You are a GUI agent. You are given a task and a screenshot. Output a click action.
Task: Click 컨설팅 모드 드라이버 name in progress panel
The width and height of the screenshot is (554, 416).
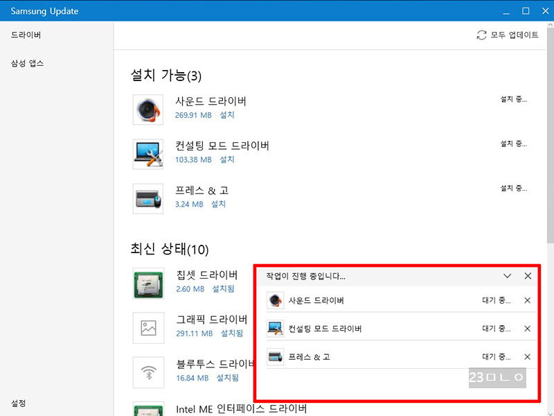(325, 329)
